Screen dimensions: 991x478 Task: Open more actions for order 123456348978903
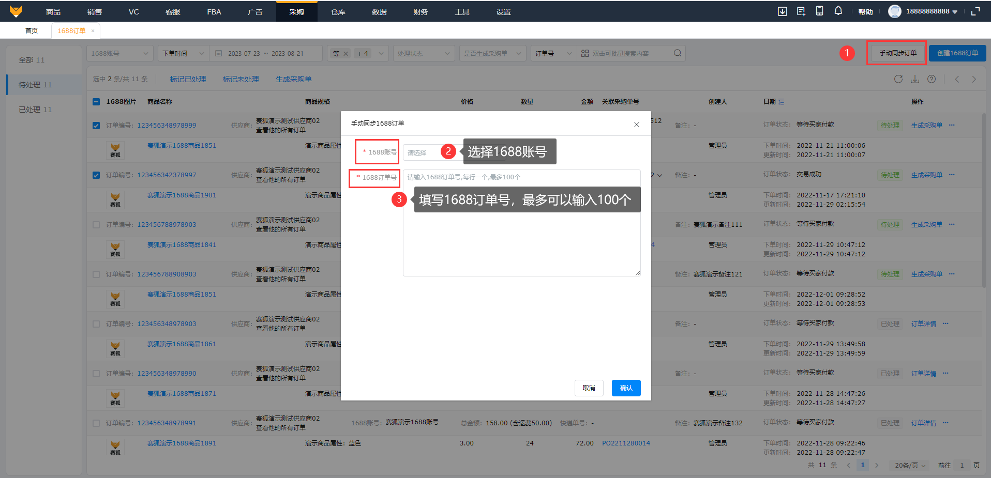[945, 323]
